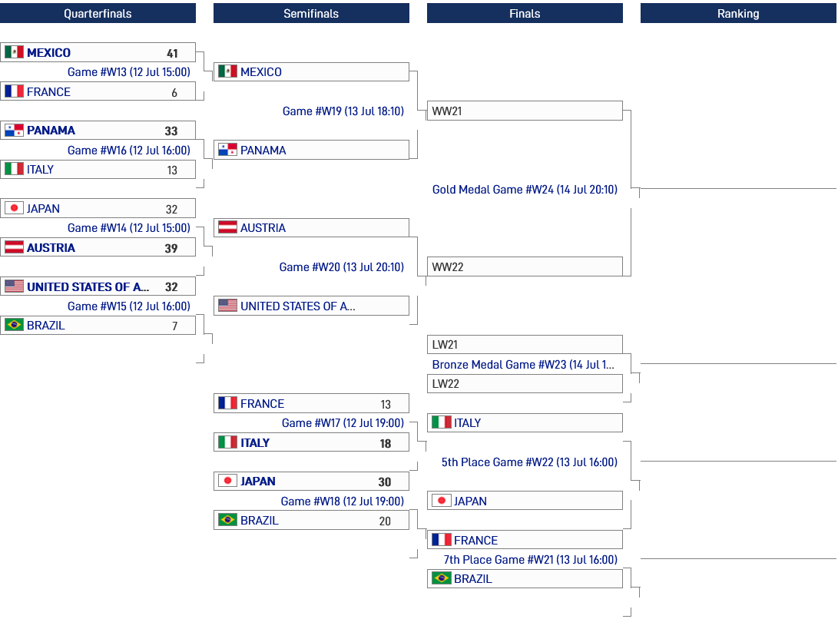Click Italy flag in Game W17 row
This screenshot has width=838, height=619.
click(227, 442)
